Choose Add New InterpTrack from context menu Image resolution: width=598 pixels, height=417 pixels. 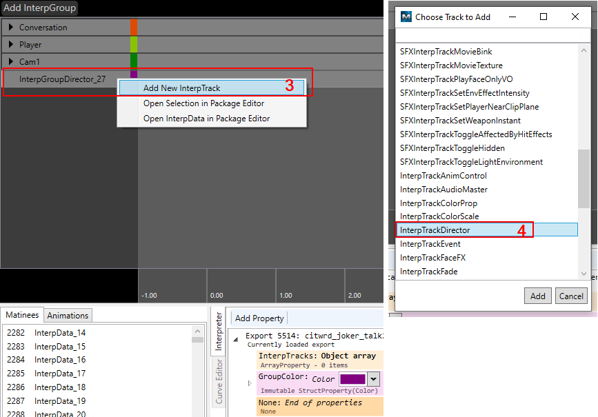[212, 88]
